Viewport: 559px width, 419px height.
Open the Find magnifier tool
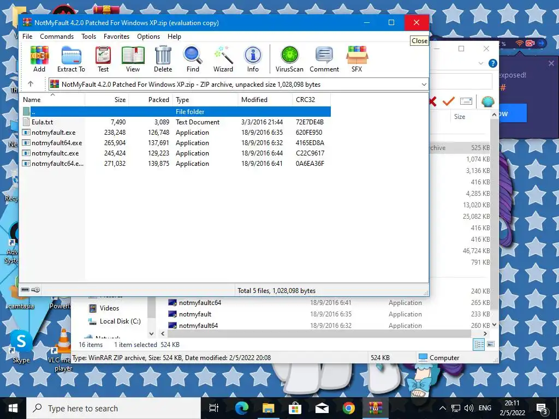point(193,59)
